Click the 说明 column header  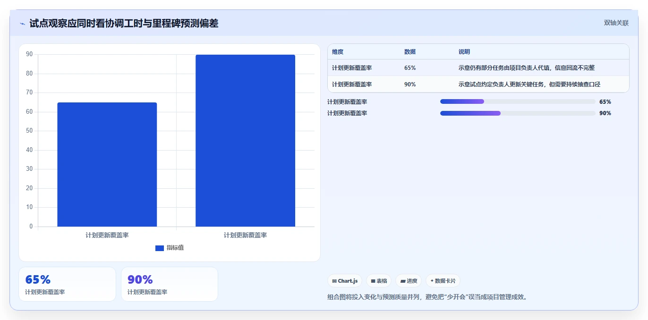464,52
